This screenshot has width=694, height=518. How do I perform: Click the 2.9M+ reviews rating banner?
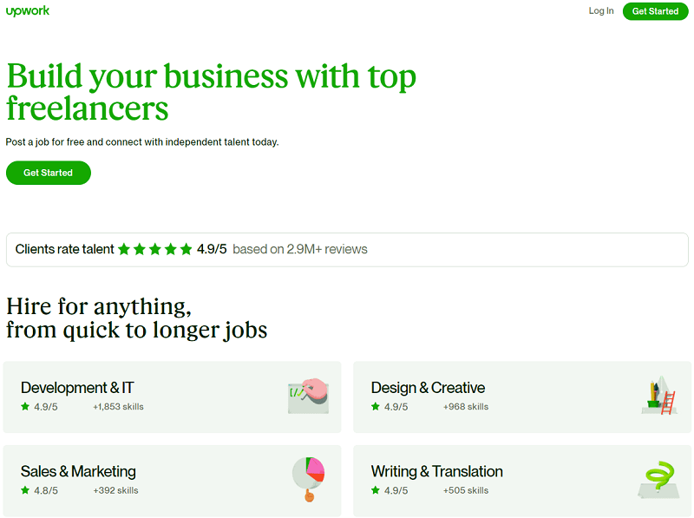pos(347,250)
